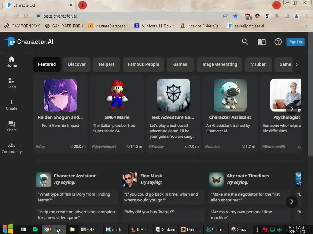This screenshot has height=234, width=313.
Task: Open Feed from the sidebar
Action: (12, 83)
